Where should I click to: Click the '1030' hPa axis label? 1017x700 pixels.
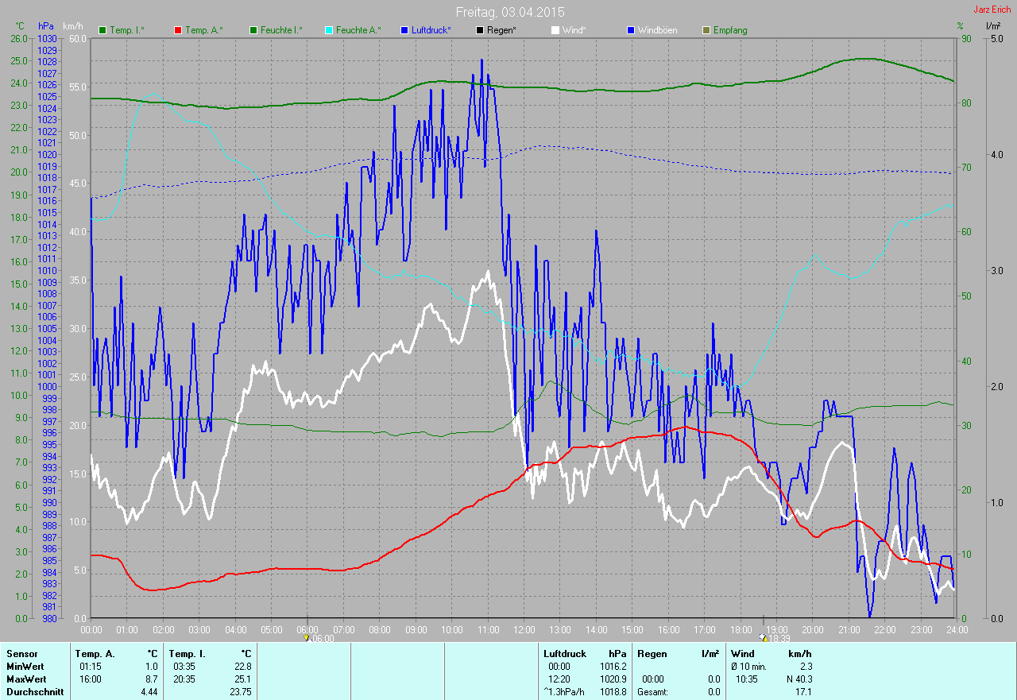click(x=48, y=38)
